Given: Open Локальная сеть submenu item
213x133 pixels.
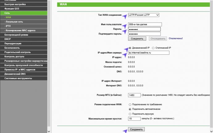Looking at the screenshot, I should point(24,22).
